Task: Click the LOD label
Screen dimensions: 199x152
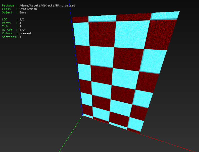Action: [x=4, y=19]
